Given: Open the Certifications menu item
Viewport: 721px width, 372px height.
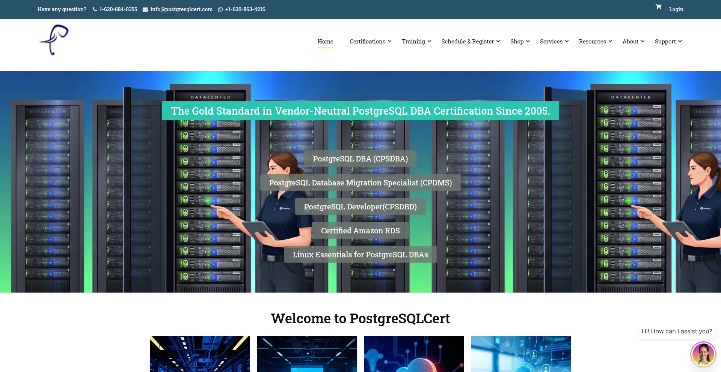Looking at the screenshot, I should point(367,42).
